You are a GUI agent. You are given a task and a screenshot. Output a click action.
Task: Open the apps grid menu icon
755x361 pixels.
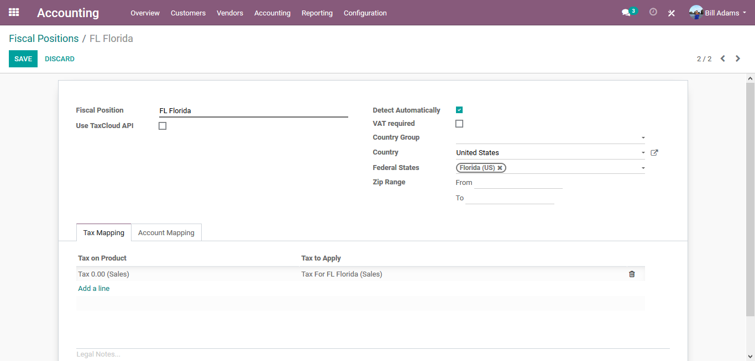(14, 12)
